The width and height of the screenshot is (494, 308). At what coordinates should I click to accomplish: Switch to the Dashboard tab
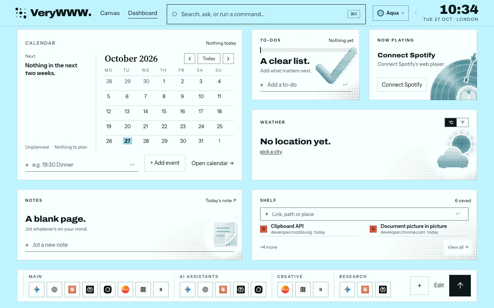tap(143, 13)
